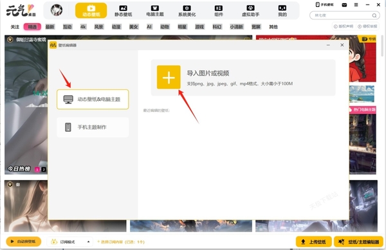
Task: Select 动态壁纸&电脑主题 option
Action: [x=93, y=100]
